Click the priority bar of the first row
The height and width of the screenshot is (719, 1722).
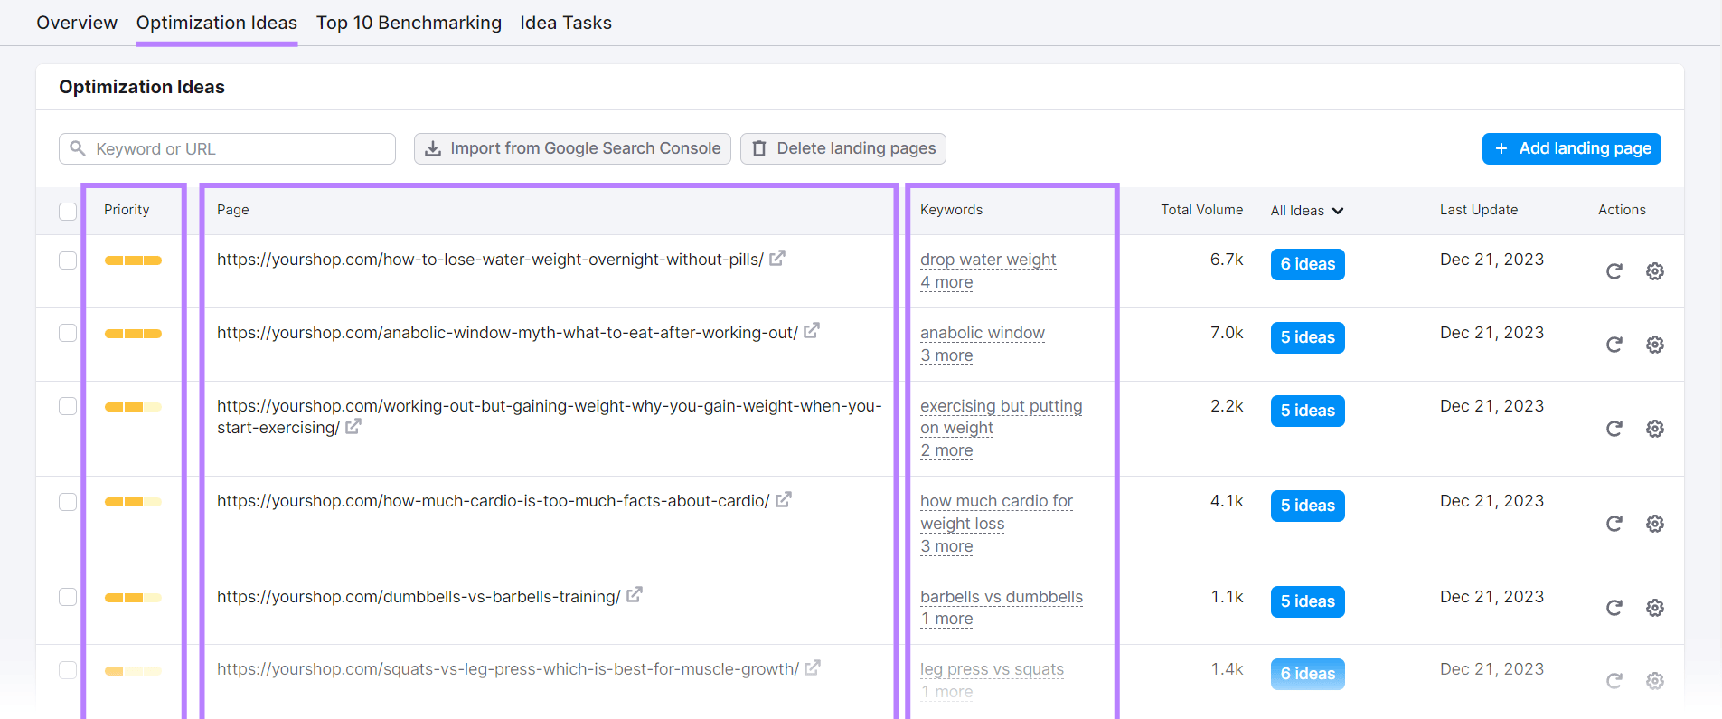[133, 260]
